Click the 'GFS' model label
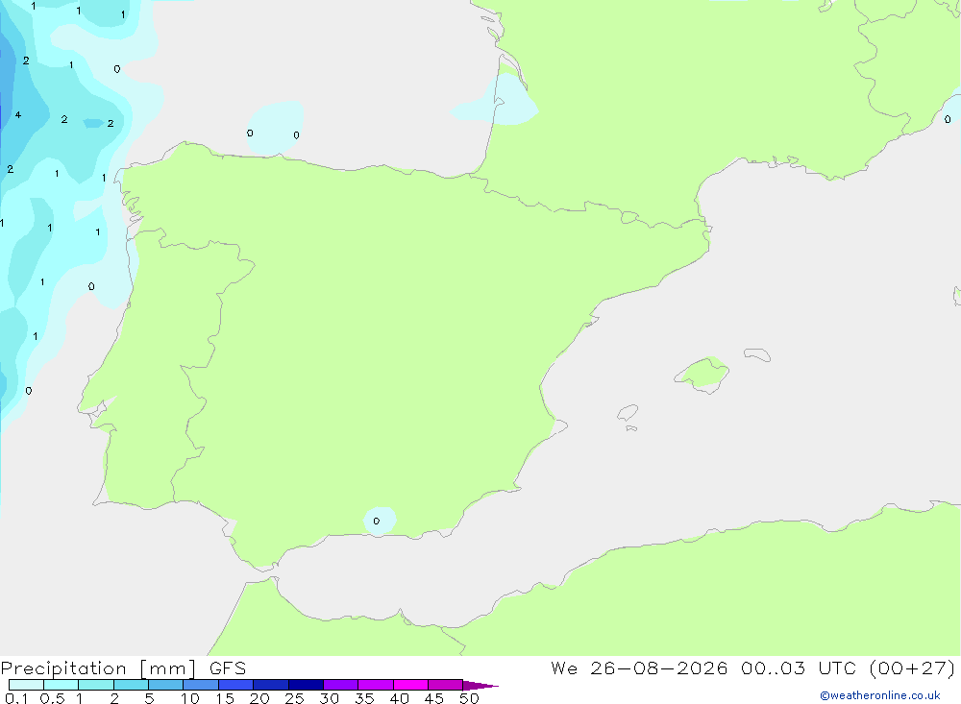This screenshot has width=961, height=704. pyautogui.click(x=228, y=668)
